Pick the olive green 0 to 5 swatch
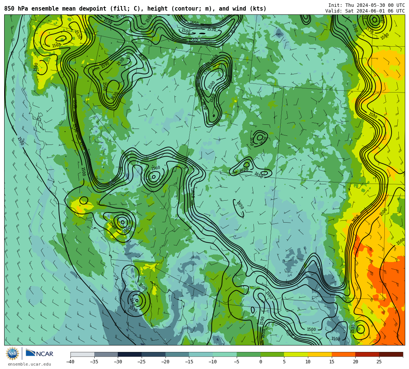The width and height of the screenshot is (409, 369). click(272, 354)
